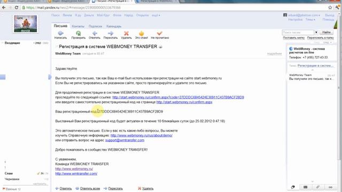The image size is (342, 192).
Task: Switch to the Письма tab
Action: 60,26
